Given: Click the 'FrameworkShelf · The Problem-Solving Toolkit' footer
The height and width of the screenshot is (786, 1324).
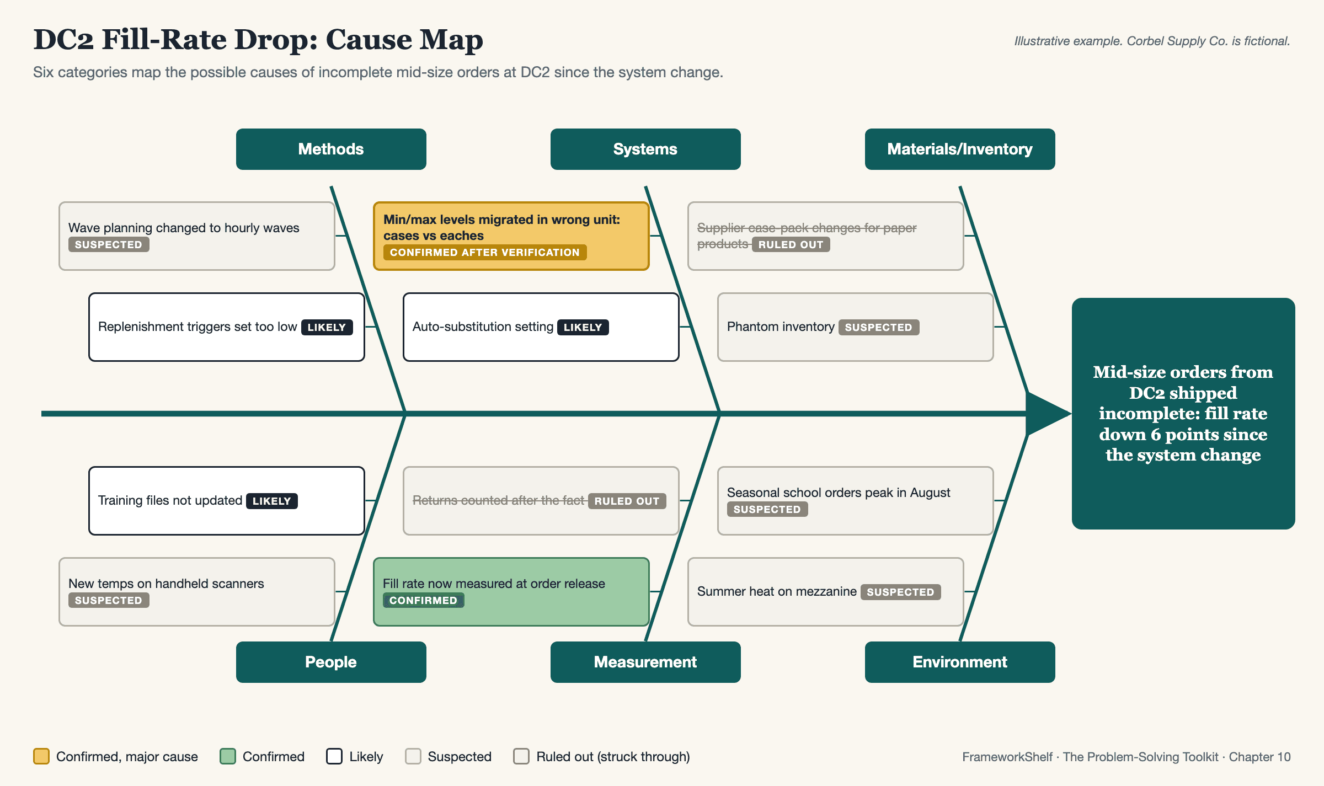Looking at the screenshot, I should [1127, 757].
